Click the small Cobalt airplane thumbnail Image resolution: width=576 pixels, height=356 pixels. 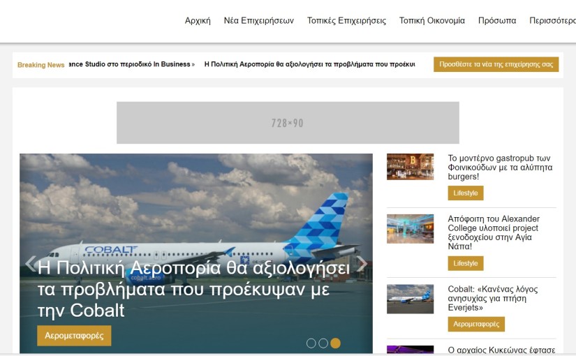click(410, 299)
